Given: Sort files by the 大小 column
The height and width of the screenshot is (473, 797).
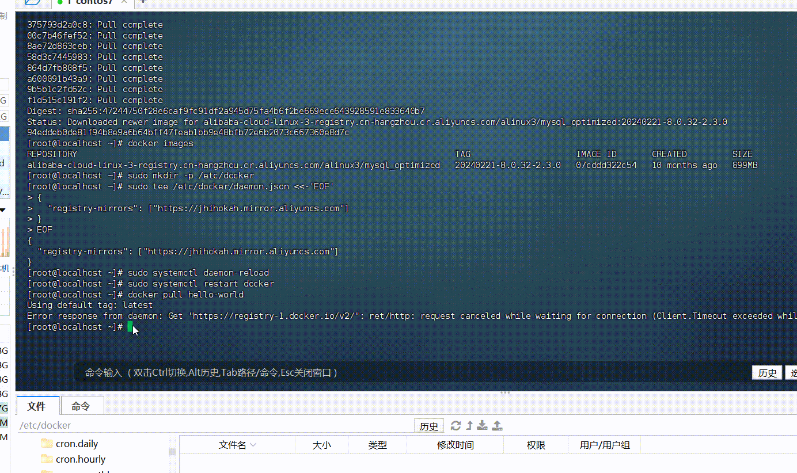Looking at the screenshot, I should pos(322,445).
